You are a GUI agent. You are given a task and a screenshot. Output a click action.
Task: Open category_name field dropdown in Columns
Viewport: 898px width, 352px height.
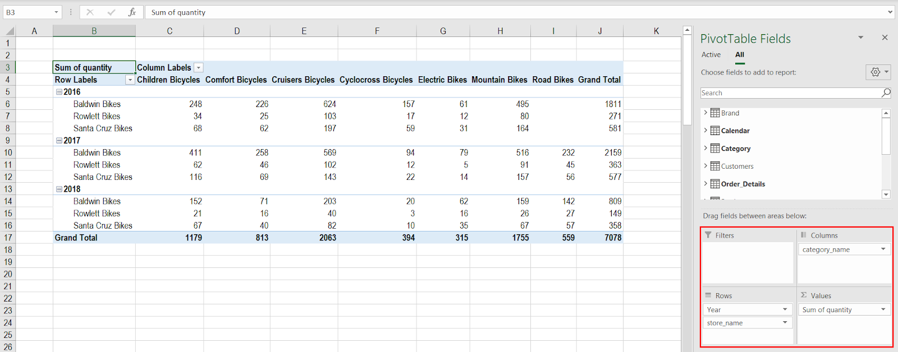tap(883, 249)
